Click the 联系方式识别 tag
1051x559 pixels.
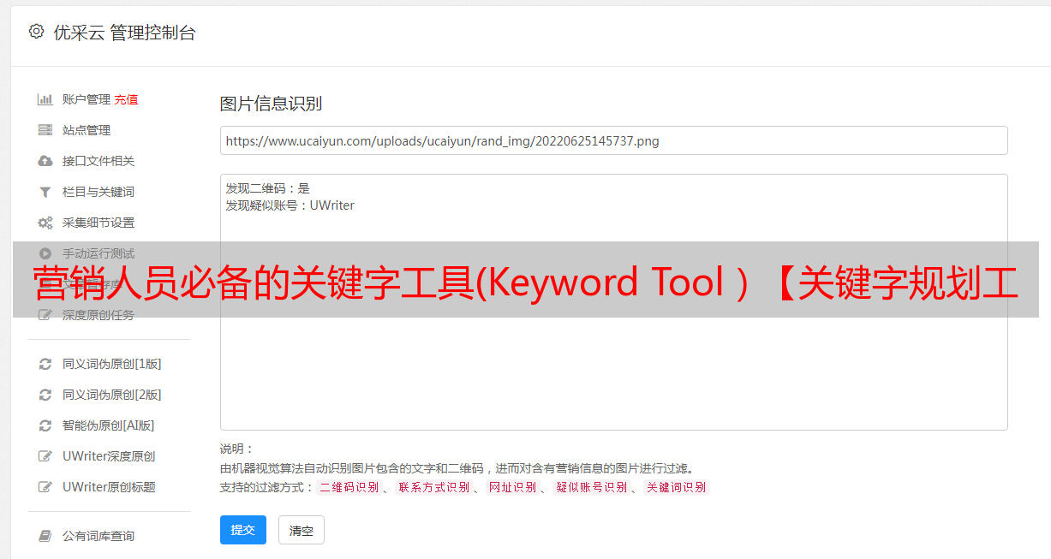pos(433,487)
